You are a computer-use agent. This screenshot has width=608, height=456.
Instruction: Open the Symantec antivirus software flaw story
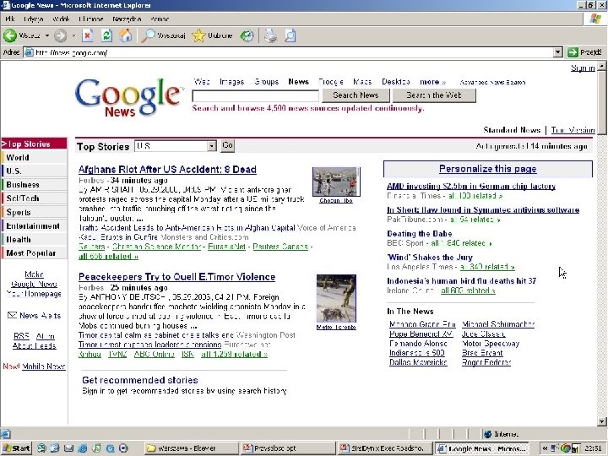483,209
